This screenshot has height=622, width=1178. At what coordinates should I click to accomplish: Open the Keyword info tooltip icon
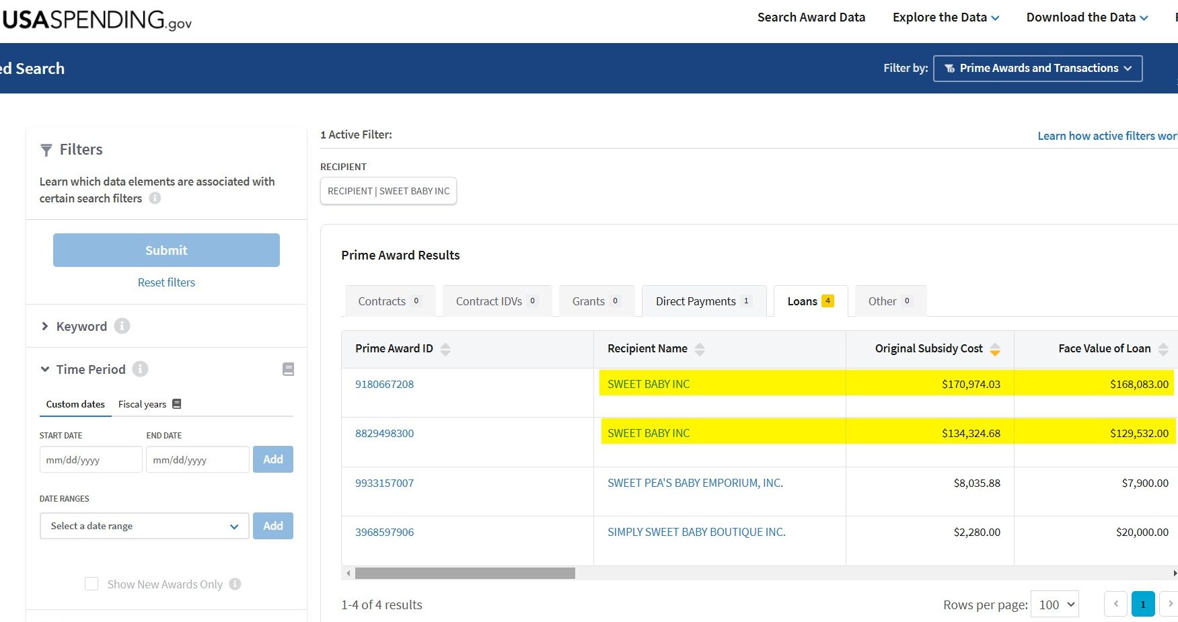122,326
